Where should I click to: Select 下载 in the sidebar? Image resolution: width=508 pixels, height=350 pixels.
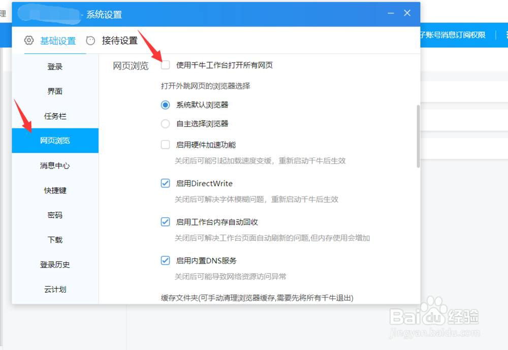click(55, 240)
